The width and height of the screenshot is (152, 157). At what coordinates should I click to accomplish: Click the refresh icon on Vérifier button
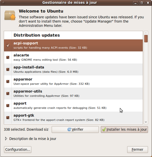69,130
